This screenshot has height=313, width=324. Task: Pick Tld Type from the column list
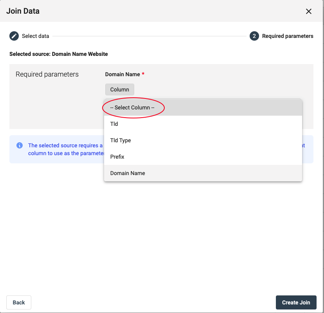tap(203, 140)
